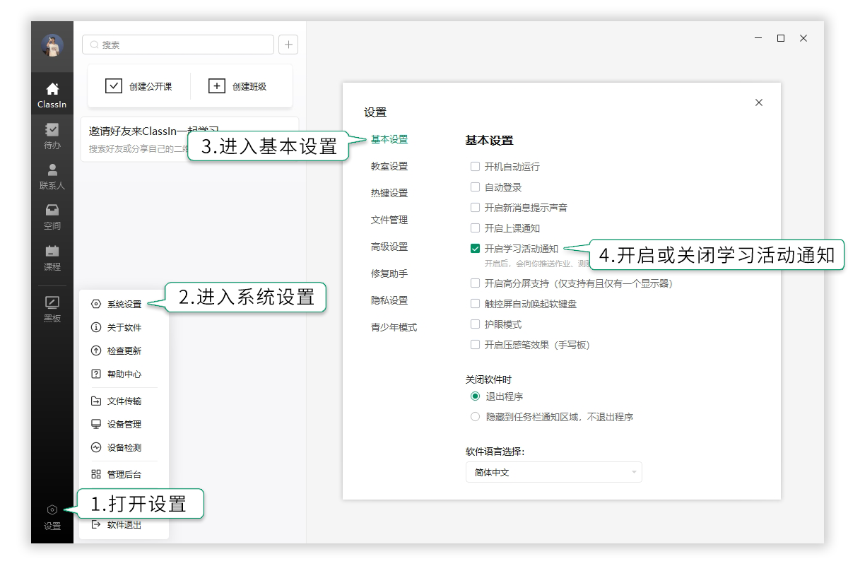848x566 pixels.
Task: Click the 软件退出 exit icon
Action: (x=96, y=525)
